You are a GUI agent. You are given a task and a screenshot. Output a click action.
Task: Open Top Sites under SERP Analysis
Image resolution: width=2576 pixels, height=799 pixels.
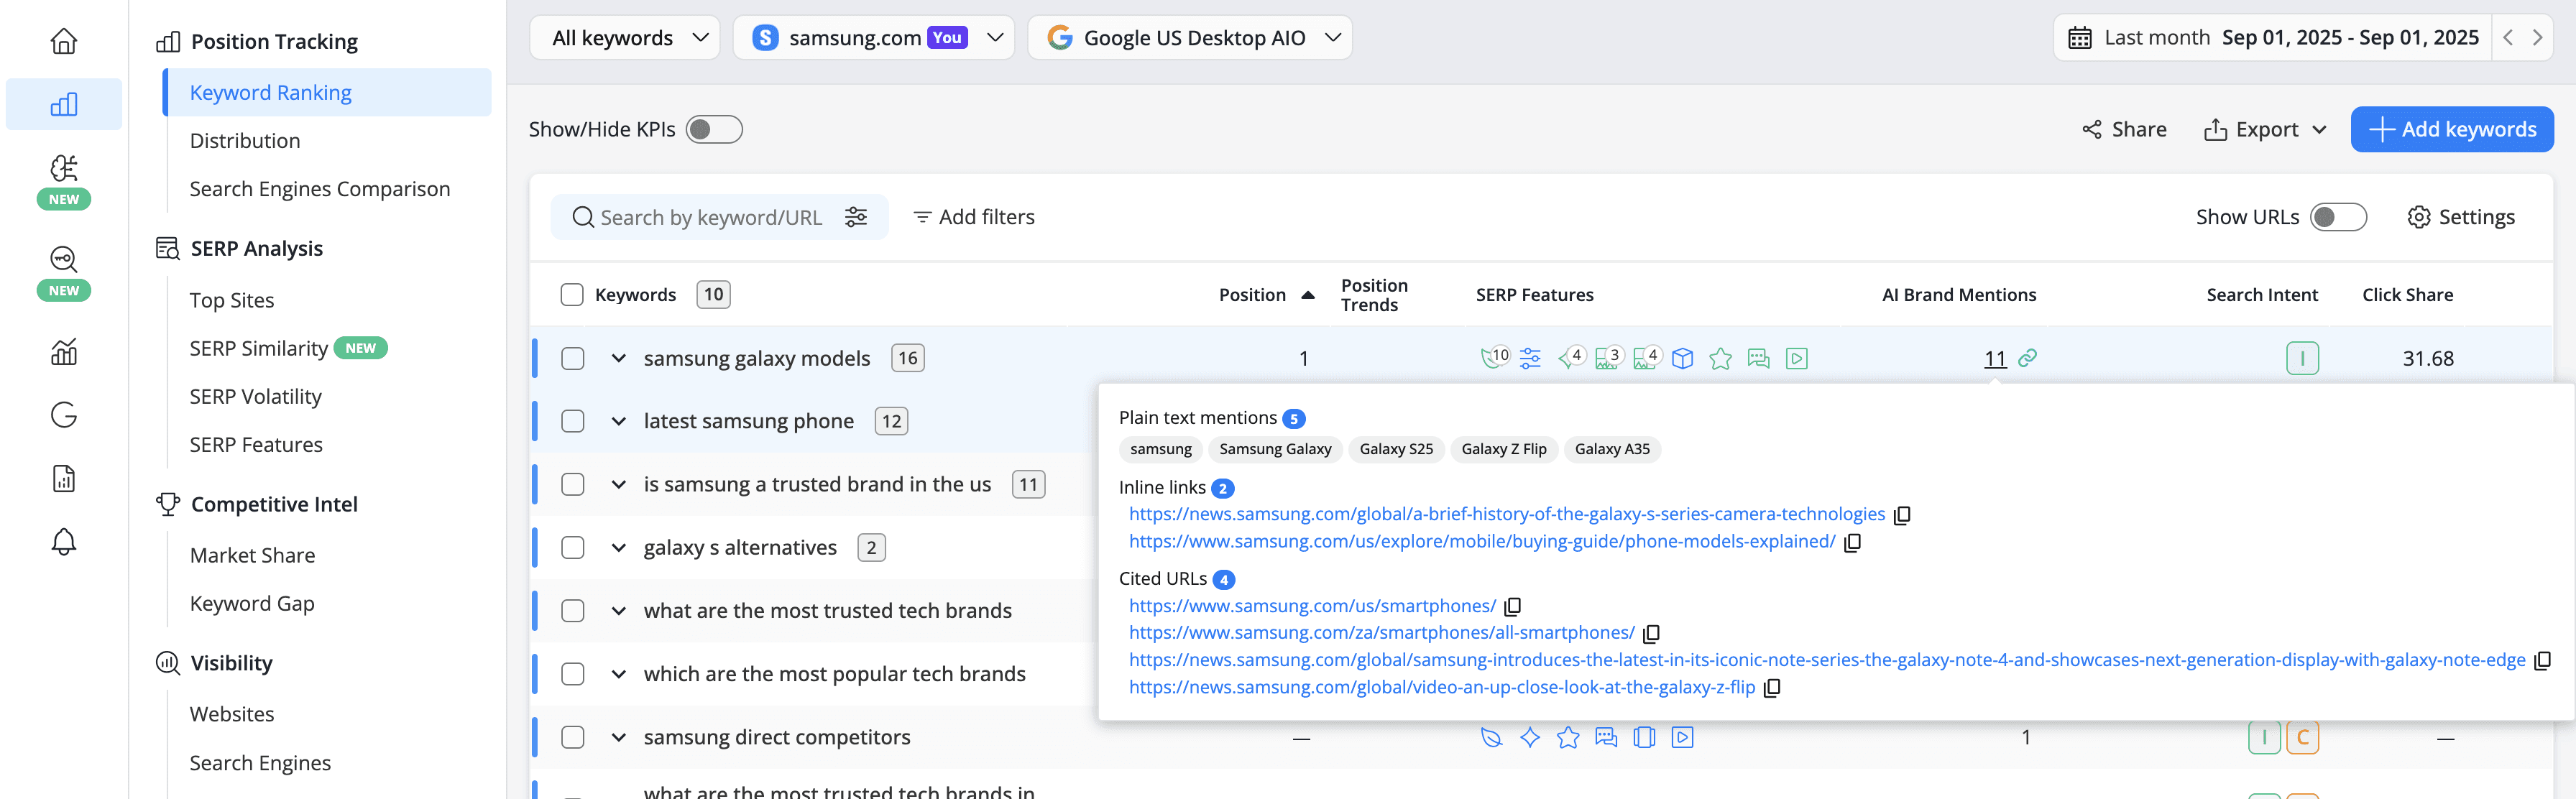tap(232, 301)
